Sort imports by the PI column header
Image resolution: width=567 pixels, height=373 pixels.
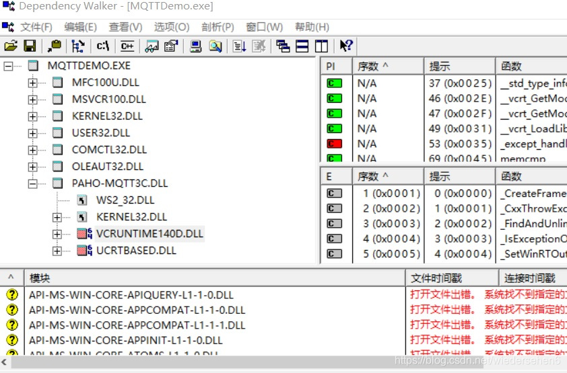tap(336, 67)
